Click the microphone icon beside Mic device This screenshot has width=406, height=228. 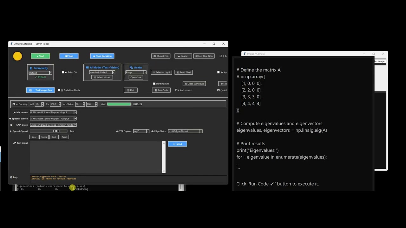pyautogui.click(x=15, y=112)
